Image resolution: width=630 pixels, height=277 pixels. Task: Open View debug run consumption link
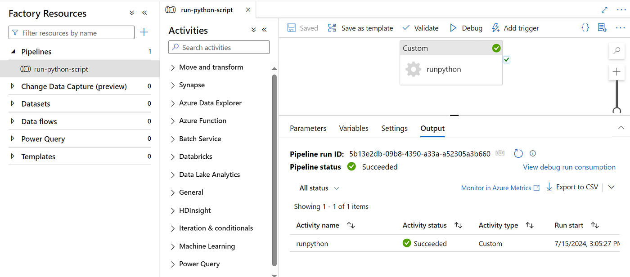pyautogui.click(x=569, y=167)
